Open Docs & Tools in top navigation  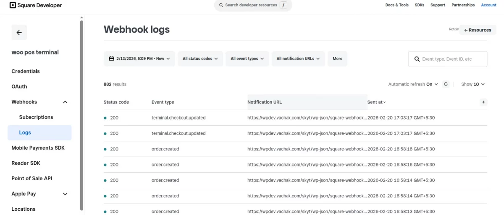[x=396, y=5]
